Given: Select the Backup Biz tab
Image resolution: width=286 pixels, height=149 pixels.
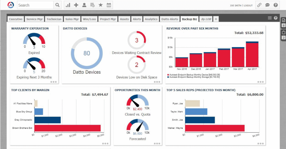Looking at the screenshot, I should click(x=190, y=19).
